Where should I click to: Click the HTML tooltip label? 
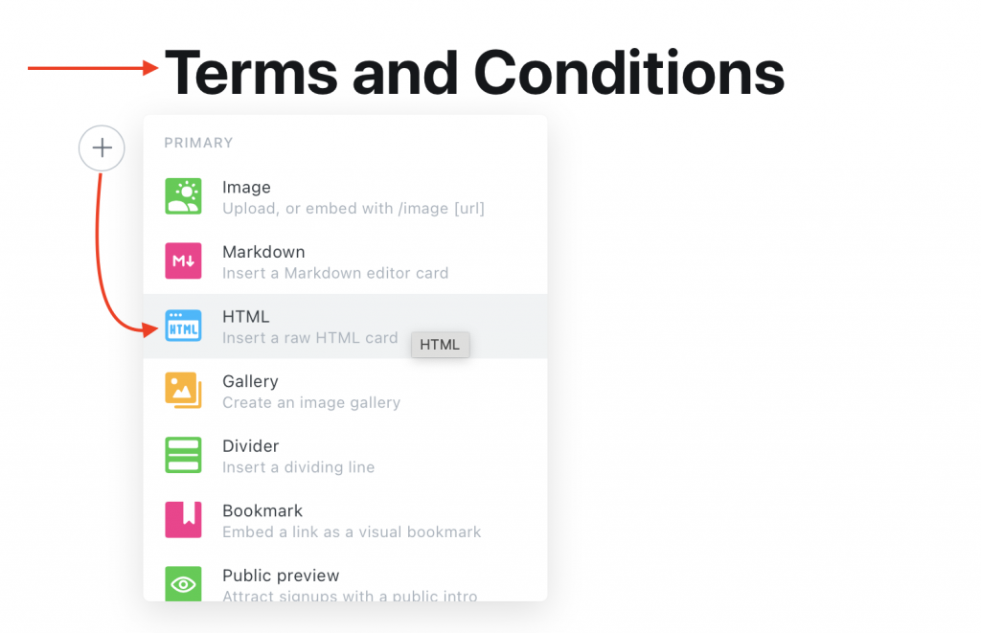440,345
